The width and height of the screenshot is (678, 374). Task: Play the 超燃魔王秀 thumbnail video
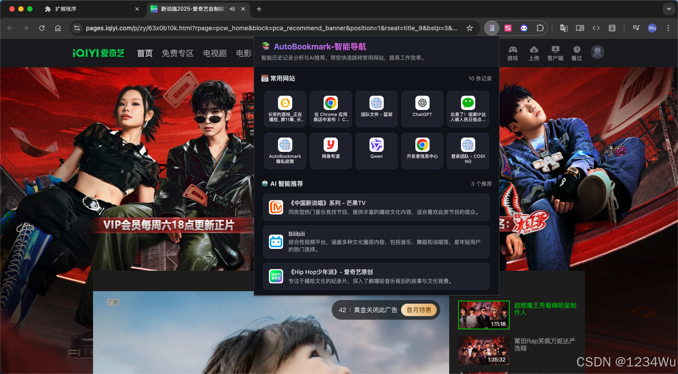click(484, 315)
